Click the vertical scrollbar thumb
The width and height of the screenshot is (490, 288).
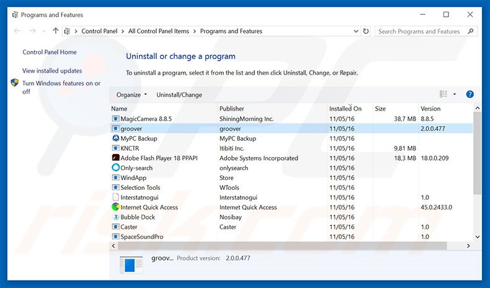point(477,153)
